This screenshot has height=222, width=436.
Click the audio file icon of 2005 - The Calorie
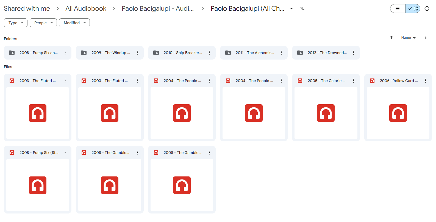point(300,81)
